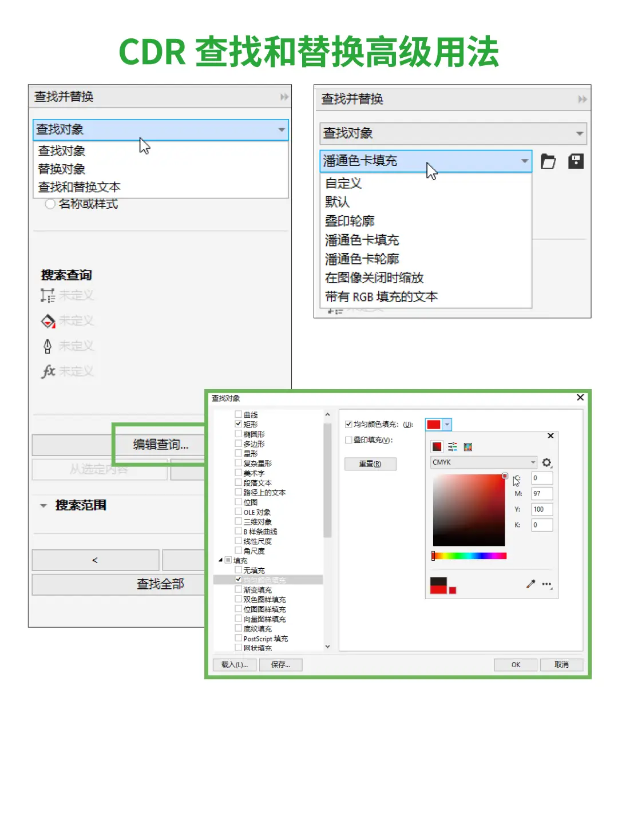Open the CMYK color model dropdown
618x824 pixels.
coord(483,462)
